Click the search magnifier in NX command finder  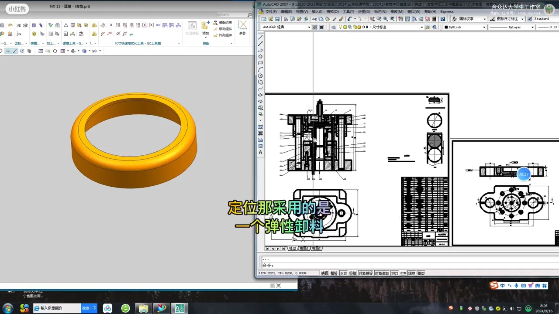click(x=250, y=15)
